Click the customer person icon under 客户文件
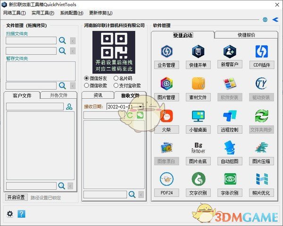This screenshot has width=283, height=226. click(69, 106)
